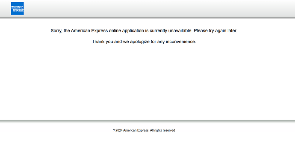Click the "Please try again later." sentence
Viewport: 295px width, 156px height.
(x=215, y=31)
